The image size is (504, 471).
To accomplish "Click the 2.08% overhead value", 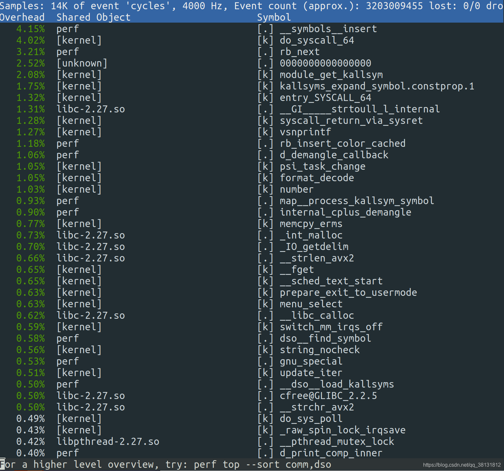I will [x=31, y=75].
